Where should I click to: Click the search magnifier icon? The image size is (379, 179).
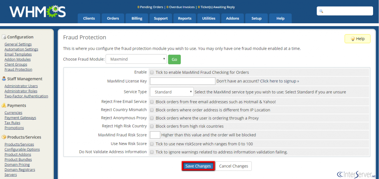(x=321, y=11)
